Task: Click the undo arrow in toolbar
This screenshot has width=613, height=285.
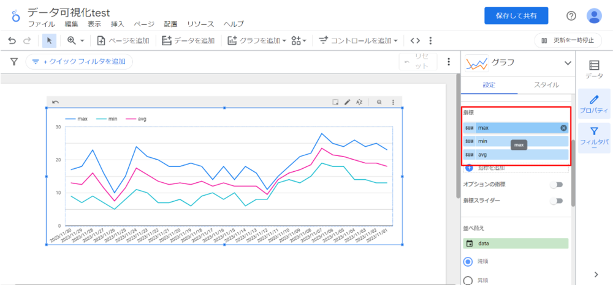Action: coord(12,40)
